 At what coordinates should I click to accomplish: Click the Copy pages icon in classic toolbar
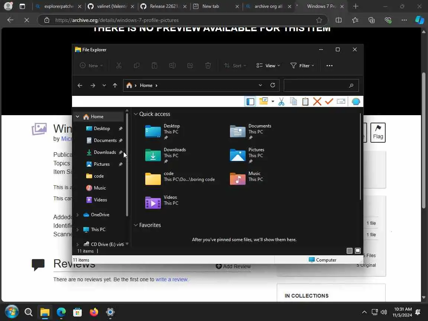[294, 101]
